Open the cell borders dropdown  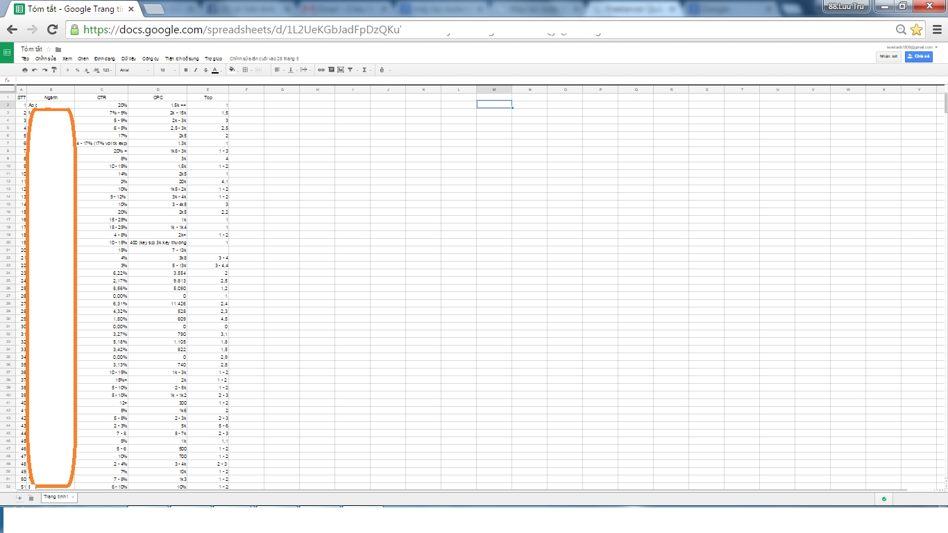246,70
